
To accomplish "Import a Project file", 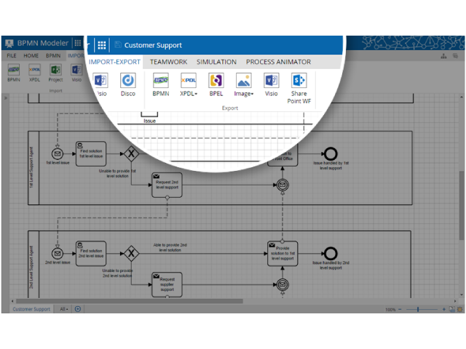I will (55, 73).
